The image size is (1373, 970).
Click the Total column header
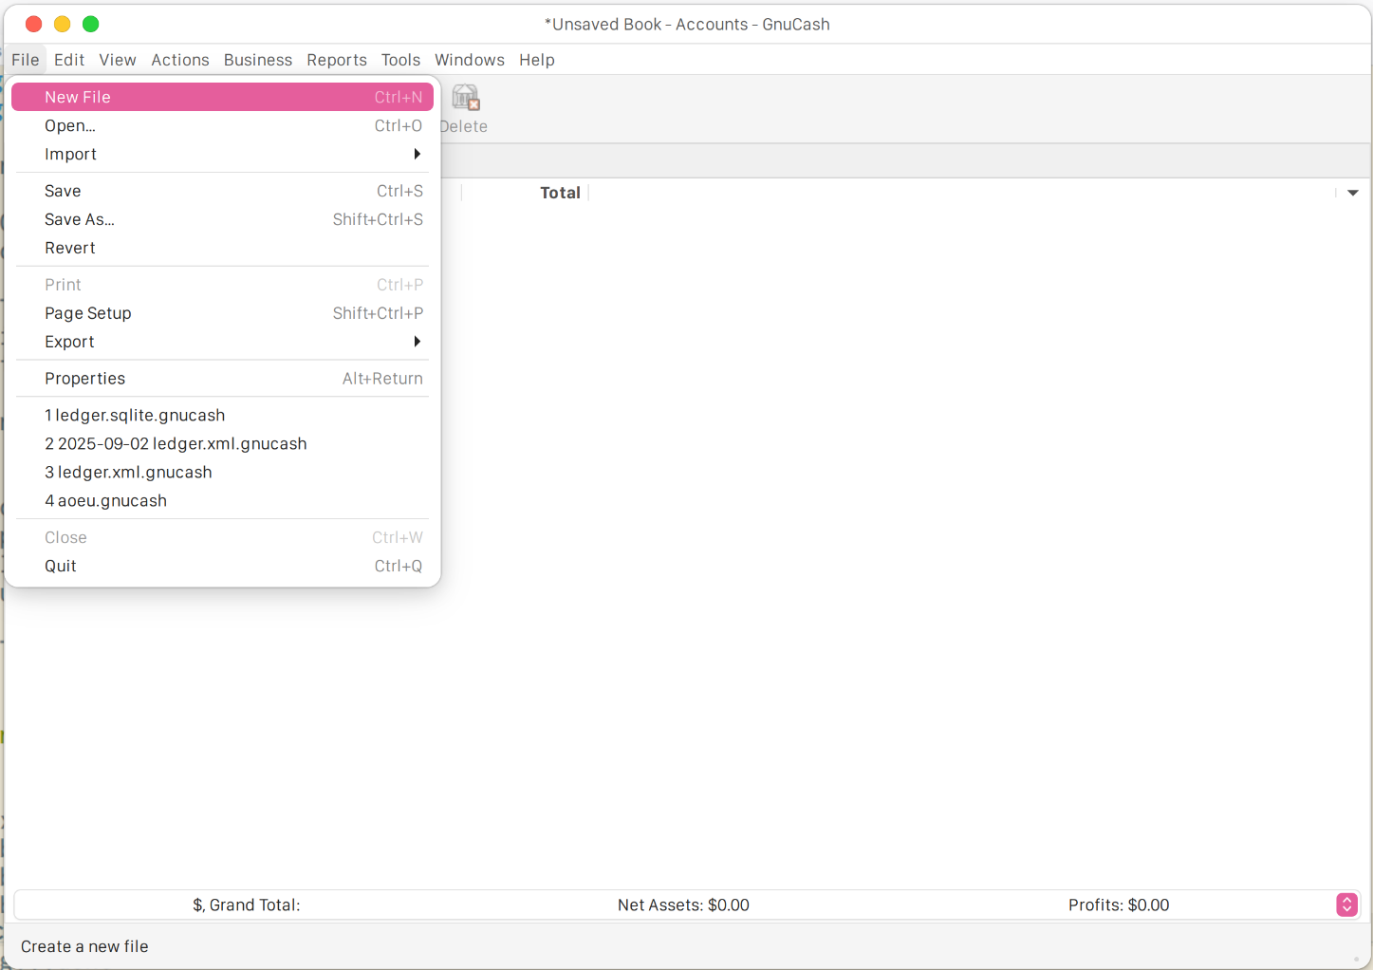560,192
